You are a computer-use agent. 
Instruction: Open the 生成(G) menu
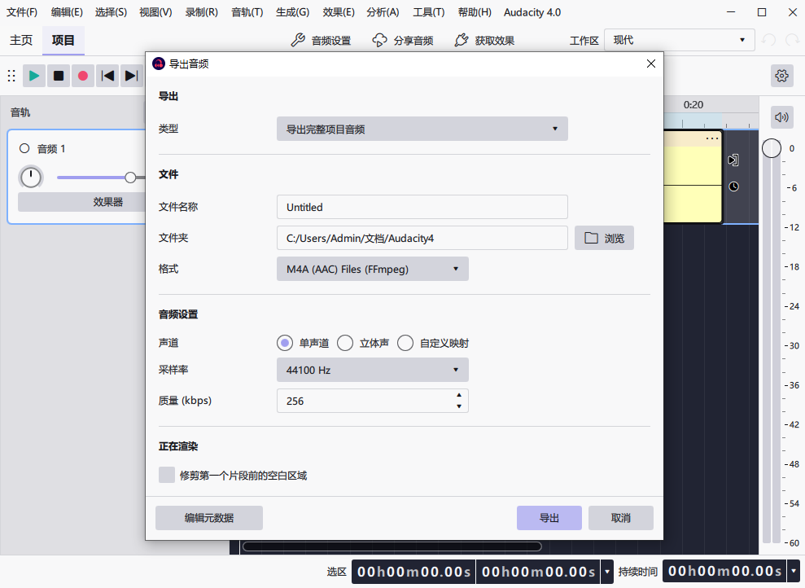pos(293,12)
